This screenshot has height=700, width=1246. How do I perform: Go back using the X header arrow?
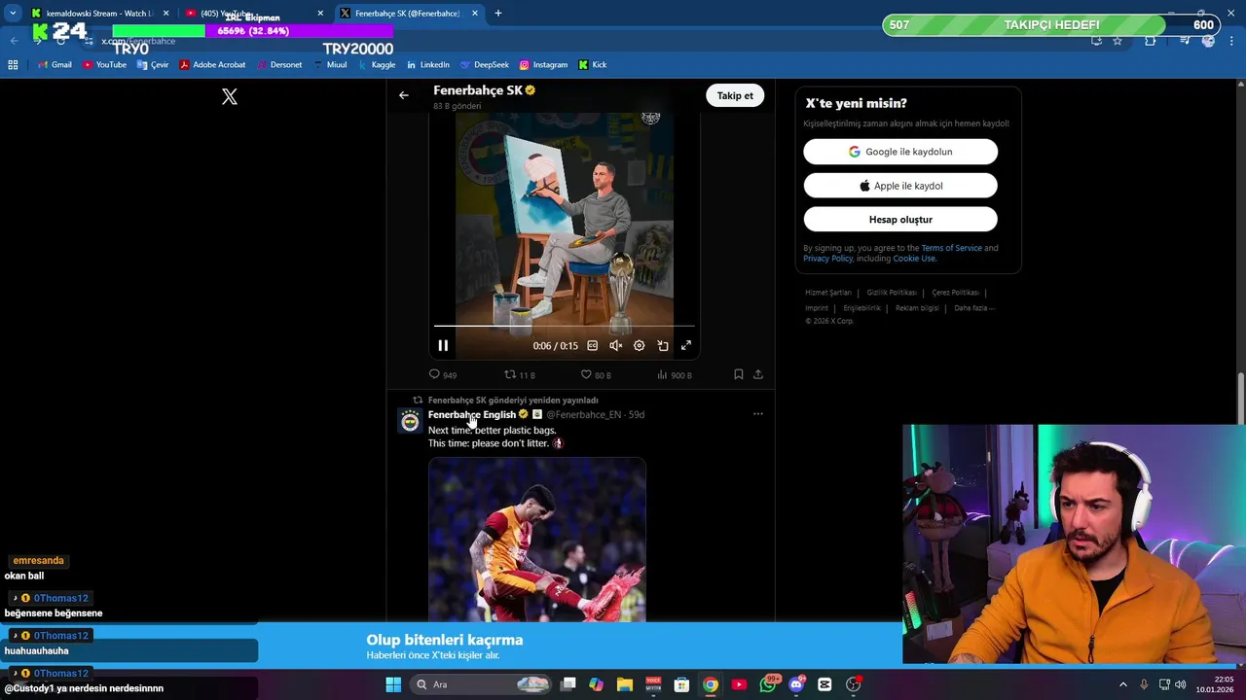tap(404, 95)
